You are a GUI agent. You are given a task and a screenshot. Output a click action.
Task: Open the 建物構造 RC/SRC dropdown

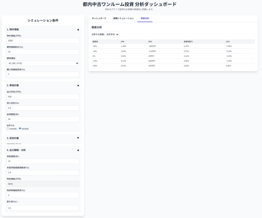pos(43,63)
